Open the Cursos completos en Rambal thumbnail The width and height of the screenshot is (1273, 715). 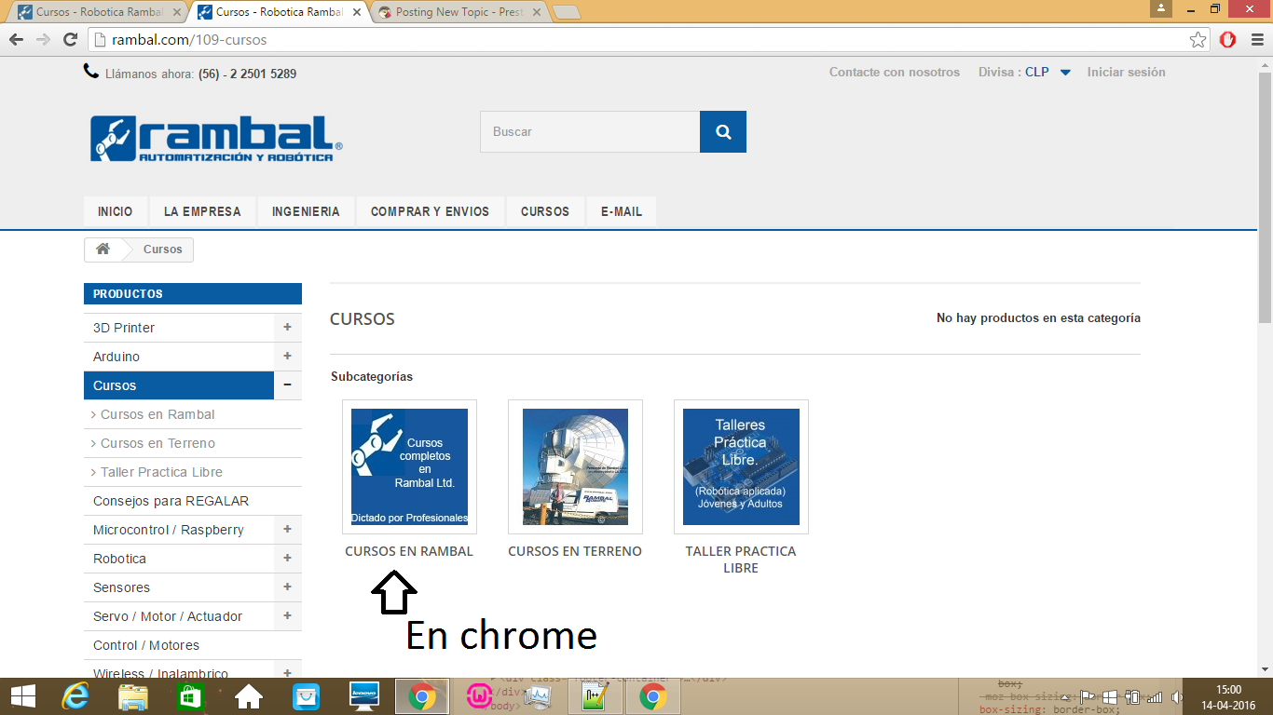pos(409,466)
